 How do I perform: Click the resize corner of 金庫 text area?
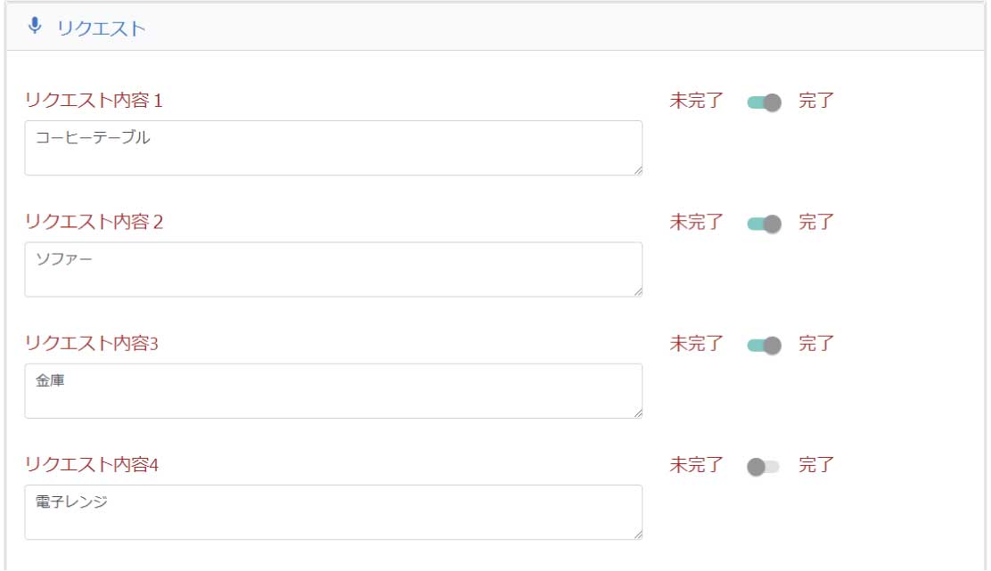pyautogui.click(x=638, y=412)
